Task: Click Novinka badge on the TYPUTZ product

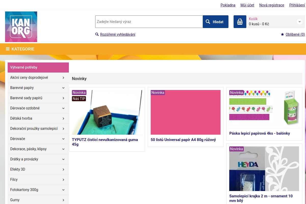Action: [x=79, y=93]
